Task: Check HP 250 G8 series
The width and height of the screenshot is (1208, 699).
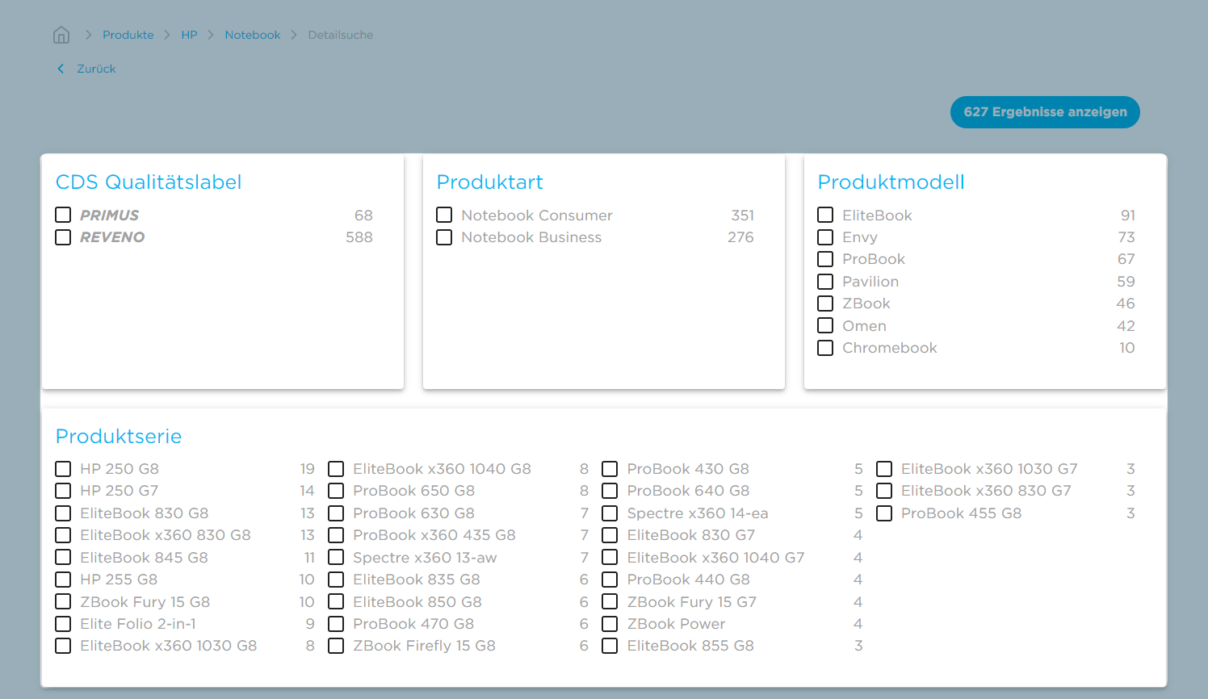Action: pos(63,469)
